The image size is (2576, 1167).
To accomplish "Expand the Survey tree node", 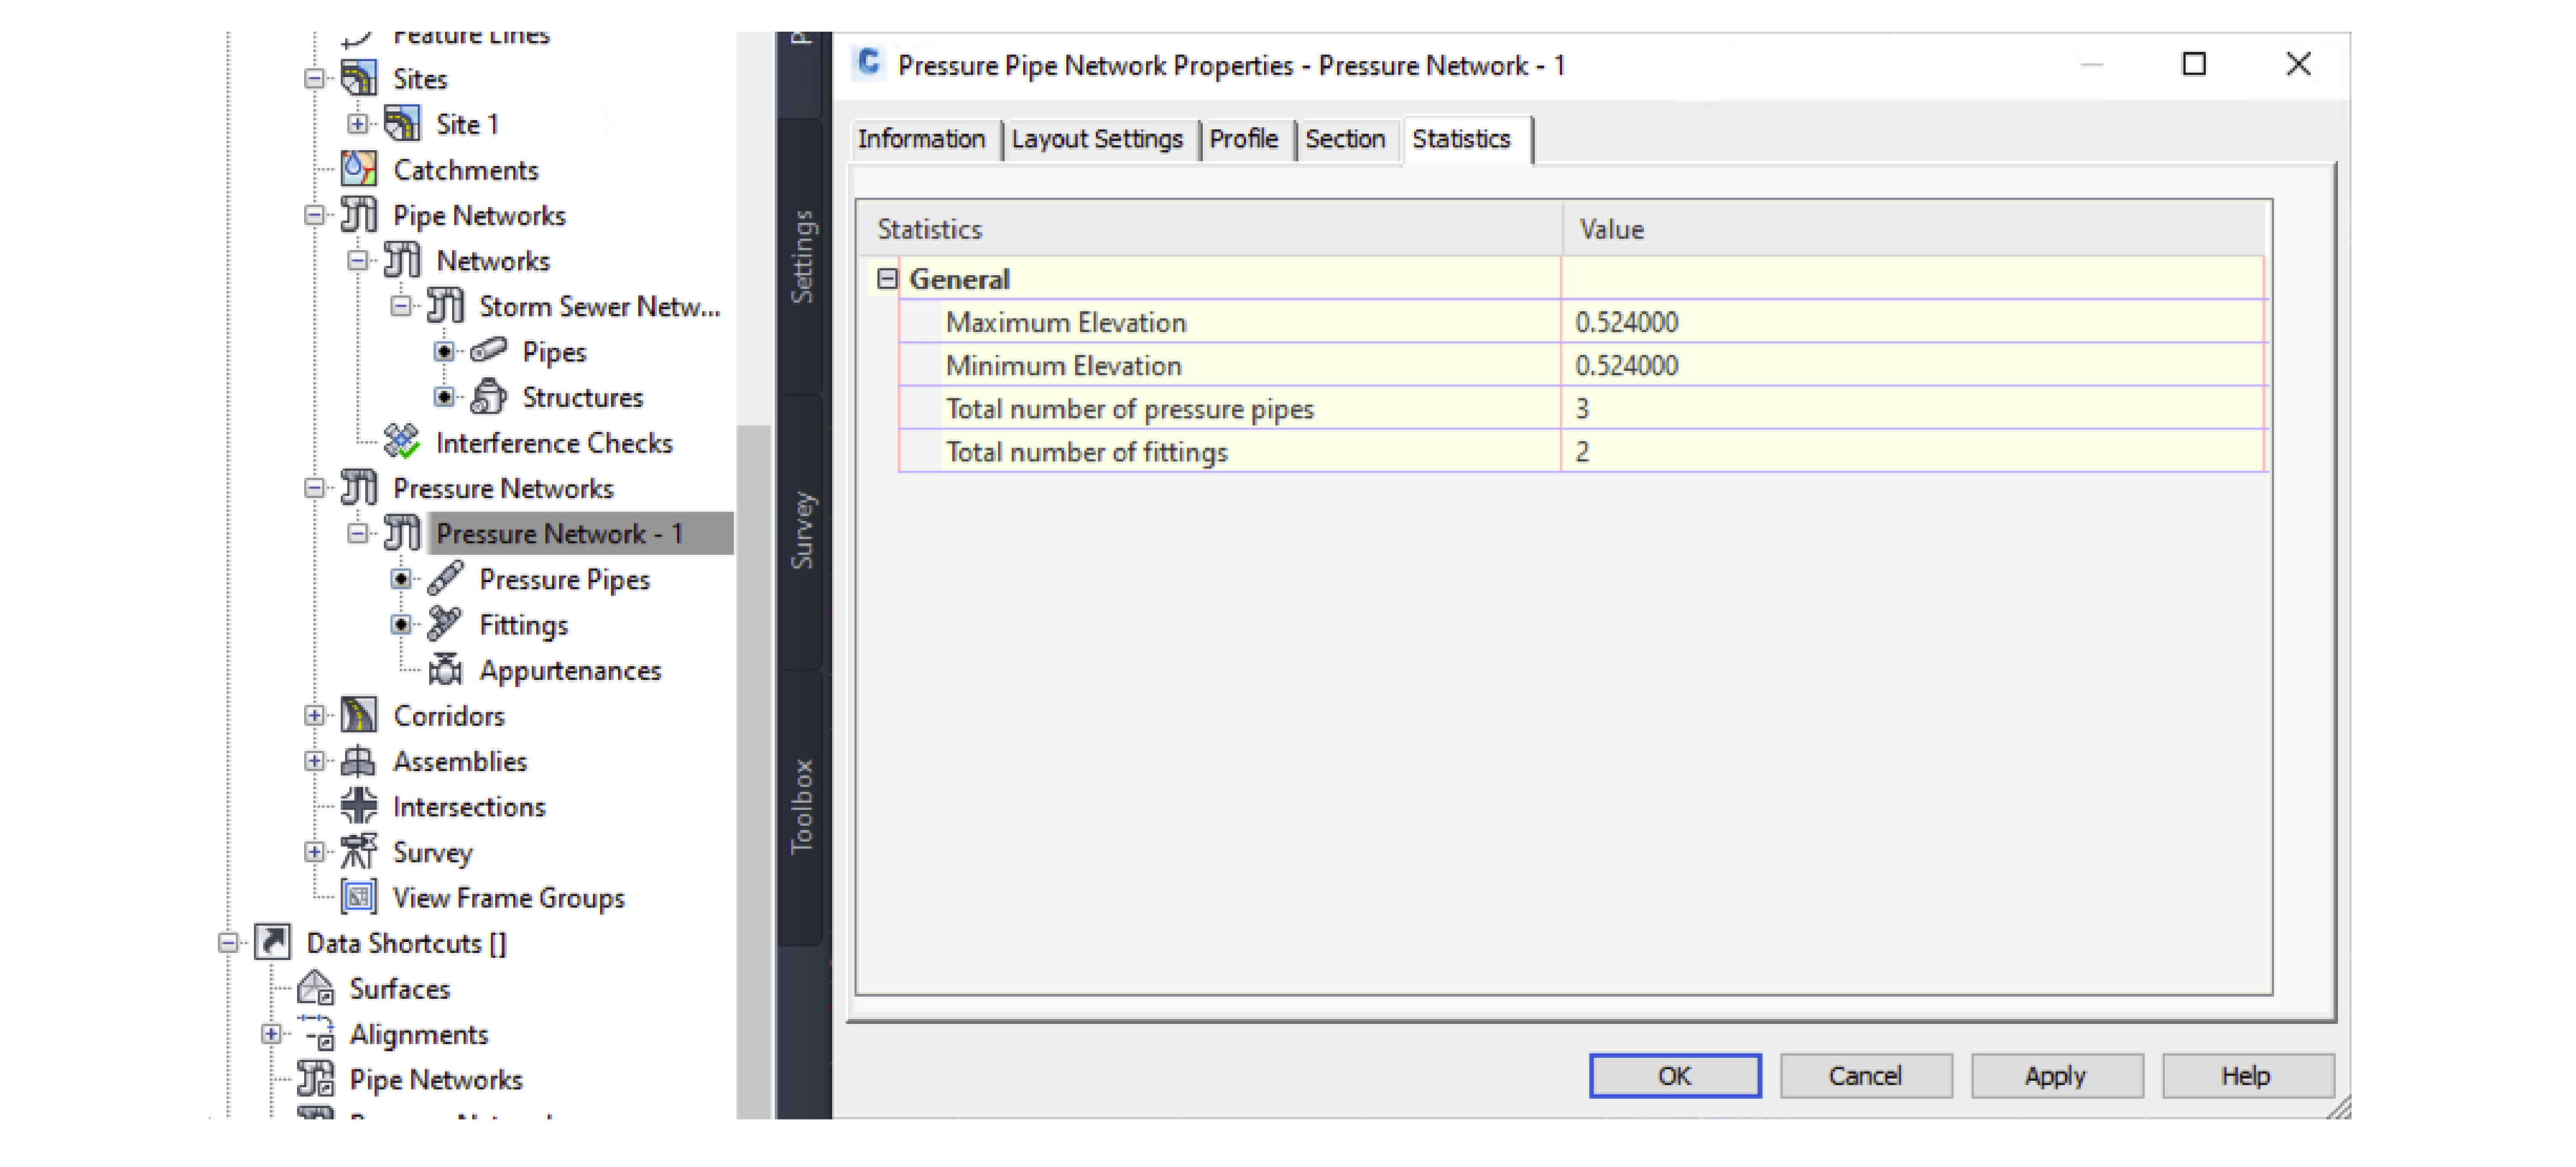I will 314,852.
